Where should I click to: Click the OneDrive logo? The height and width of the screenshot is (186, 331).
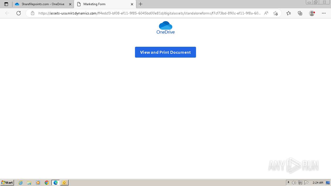[x=165, y=28]
